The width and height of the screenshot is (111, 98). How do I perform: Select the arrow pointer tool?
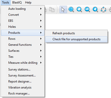tap(63, 9)
